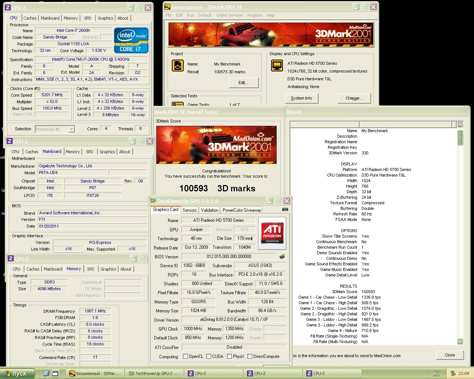Switch to Graphics tab in top CPU-Z window

106,18
